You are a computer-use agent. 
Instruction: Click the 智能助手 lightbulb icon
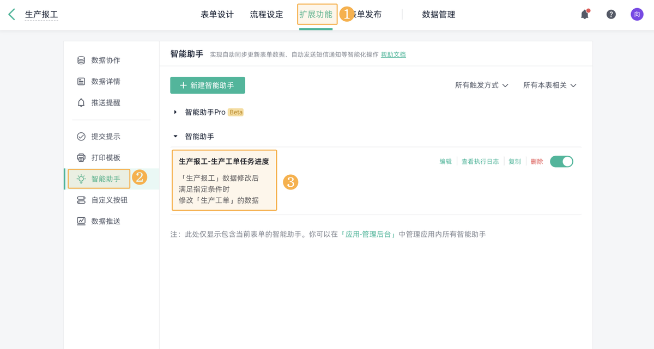tap(82, 179)
